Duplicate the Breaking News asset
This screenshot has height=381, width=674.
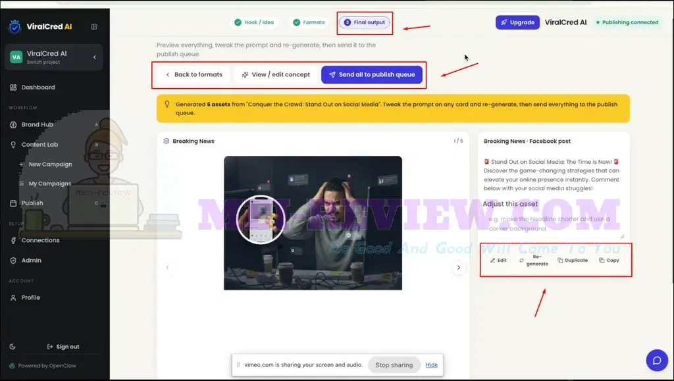point(573,261)
